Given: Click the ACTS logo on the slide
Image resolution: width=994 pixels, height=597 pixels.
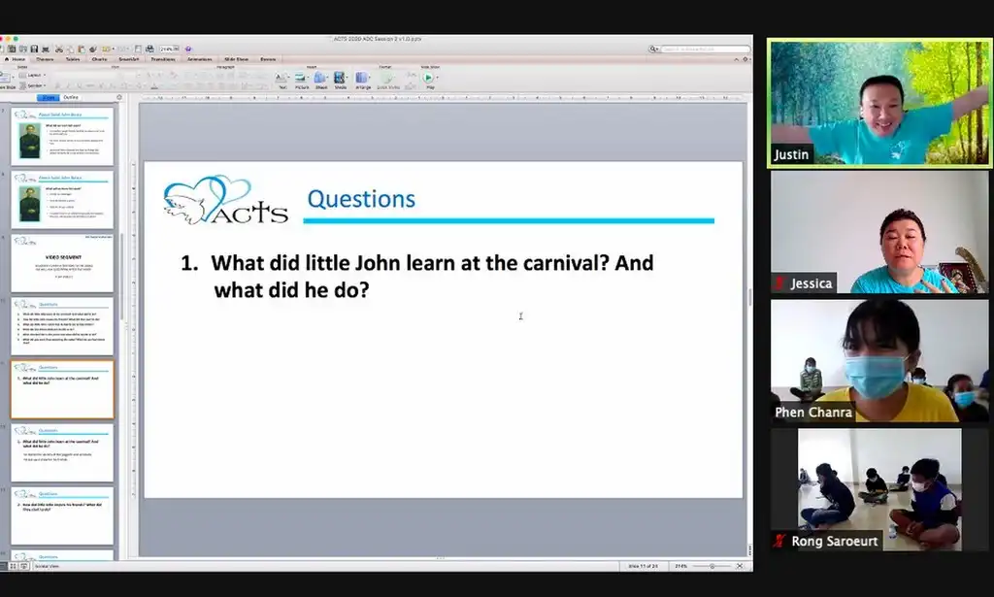Looking at the screenshot, I should 225,200.
